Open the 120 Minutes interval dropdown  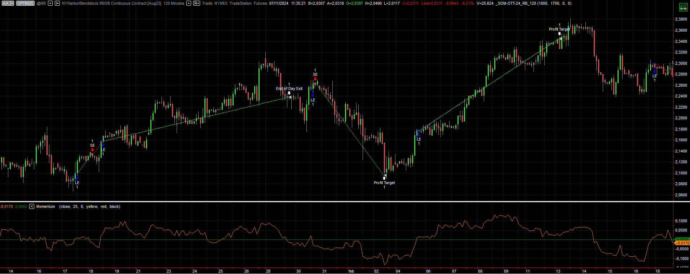click(x=189, y=3)
